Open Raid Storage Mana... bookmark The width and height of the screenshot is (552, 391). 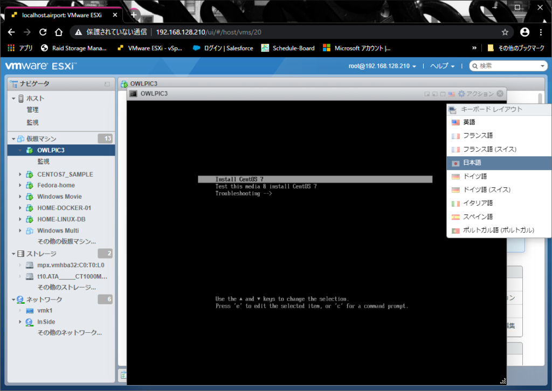(x=73, y=48)
